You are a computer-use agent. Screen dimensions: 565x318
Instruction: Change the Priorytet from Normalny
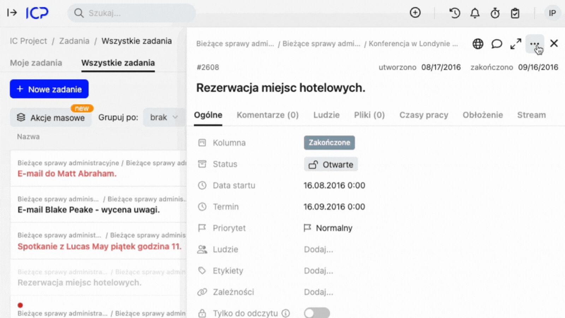click(x=333, y=228)
